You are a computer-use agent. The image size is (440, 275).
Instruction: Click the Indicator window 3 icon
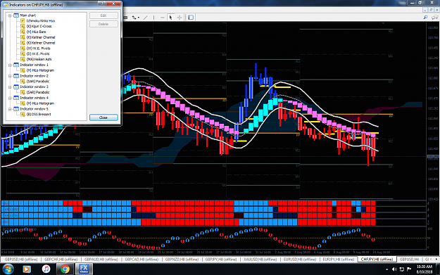[x=16, y=87]
